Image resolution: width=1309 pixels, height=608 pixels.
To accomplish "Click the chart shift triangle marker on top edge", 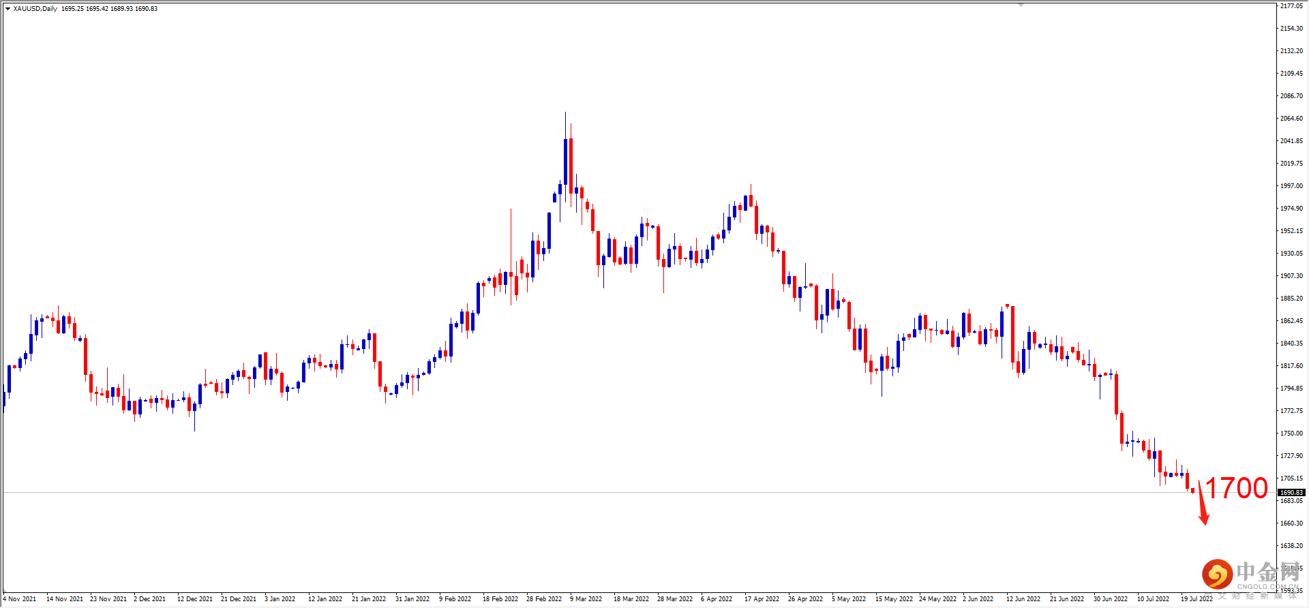I will coord(1021,5).
